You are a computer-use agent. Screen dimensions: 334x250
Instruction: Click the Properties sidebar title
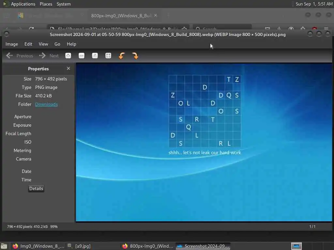(38, 69)
